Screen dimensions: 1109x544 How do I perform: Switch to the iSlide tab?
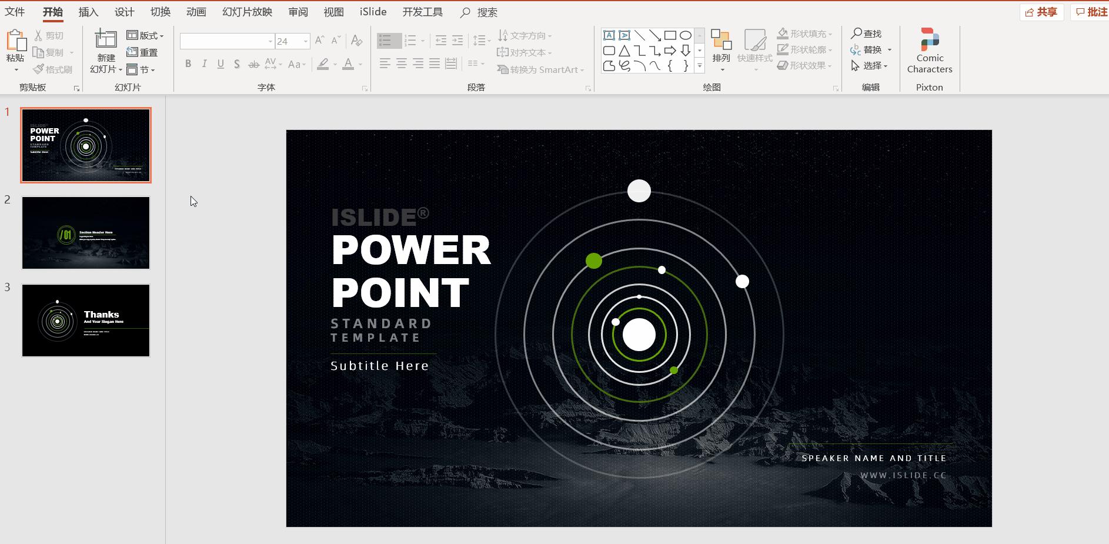pos(373,12)
